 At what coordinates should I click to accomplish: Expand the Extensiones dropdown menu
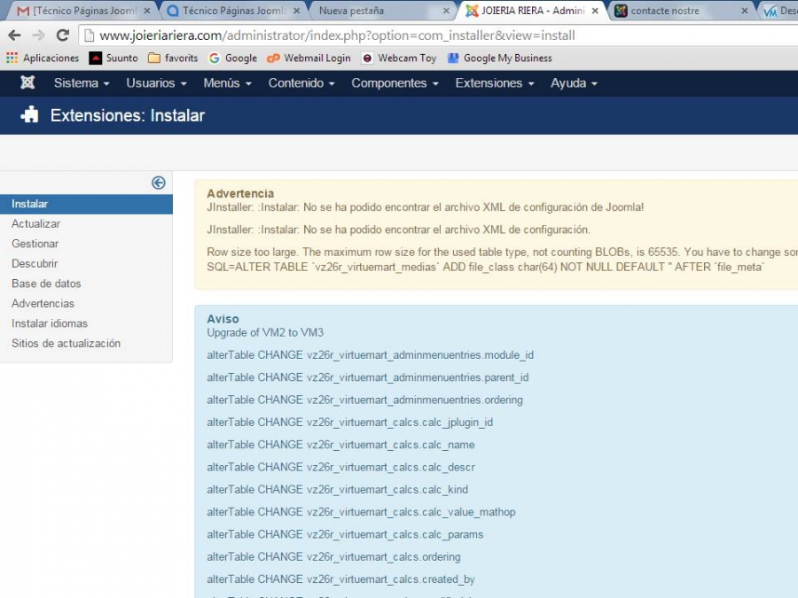495,83
